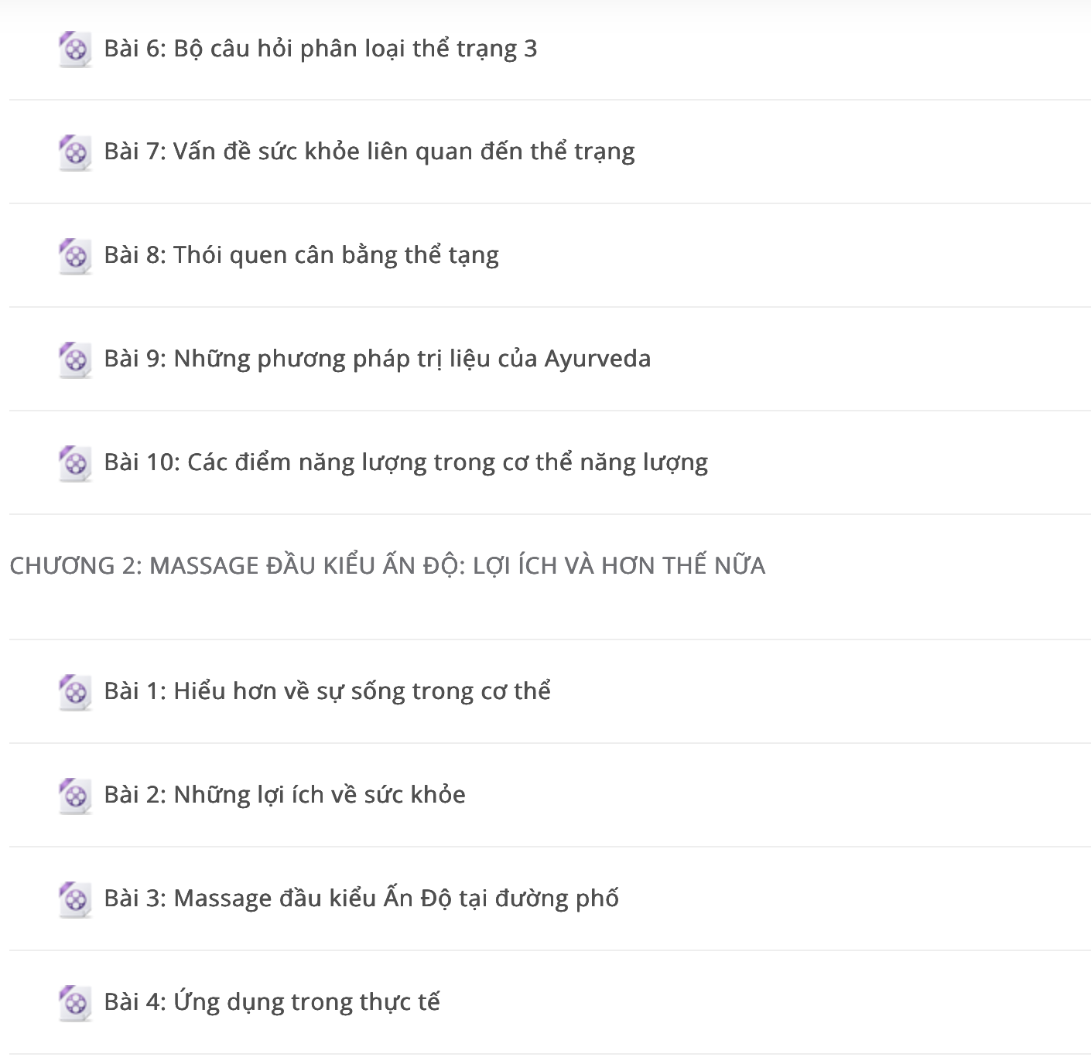This screenshot has height=1064, width=1091.
Task: Click video icon for Ứng dụng trong thực tế
Action: click(75, 1003)
